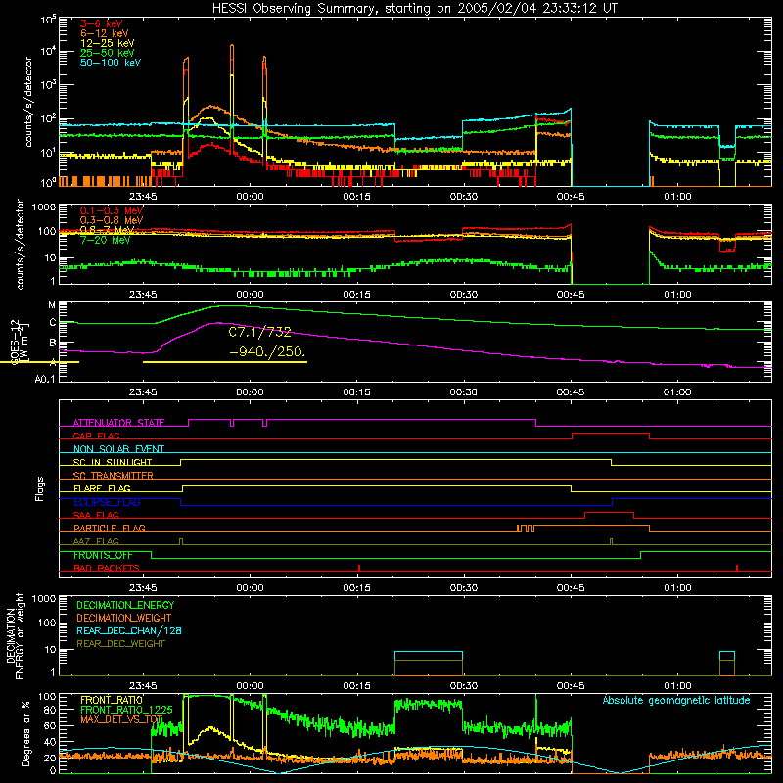Click the HESSI Observing Summary title text
783x783 pixels.
(x=414, y=8)
